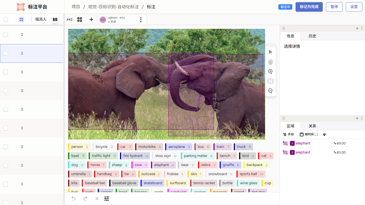This screenshot has width=365, height=205.
Task: Fit image to screen tool
Action: pyautogui.click(x=270, y=81)
